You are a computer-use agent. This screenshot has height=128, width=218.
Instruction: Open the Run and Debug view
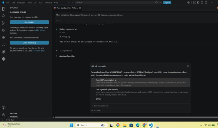click(x=4, y=30)
